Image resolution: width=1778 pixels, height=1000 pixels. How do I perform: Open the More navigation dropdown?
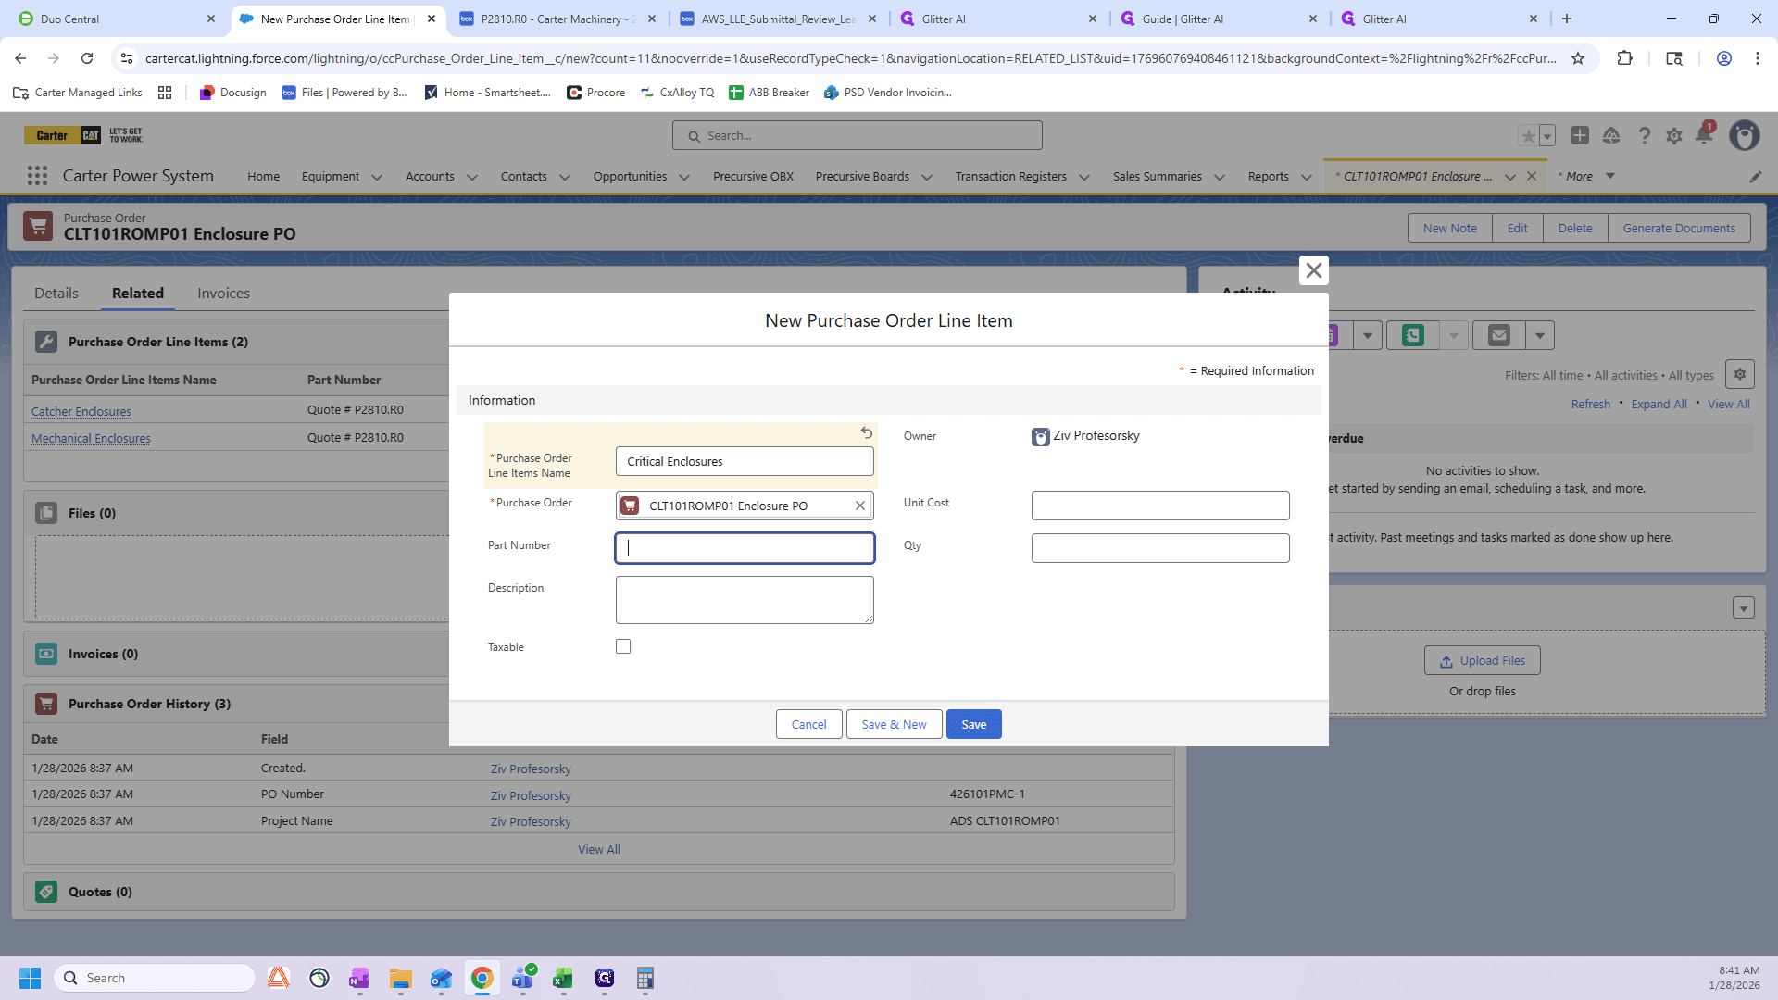(1587, 176)
